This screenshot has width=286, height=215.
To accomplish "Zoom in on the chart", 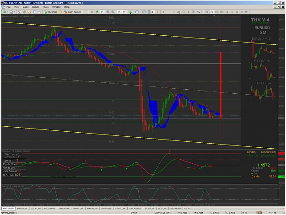I will coord(108,12).
